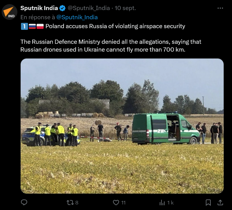This screenshot has width=232, height=210.
Task: Repost using the retweet arrows icon
Action: tap(70, 202)
